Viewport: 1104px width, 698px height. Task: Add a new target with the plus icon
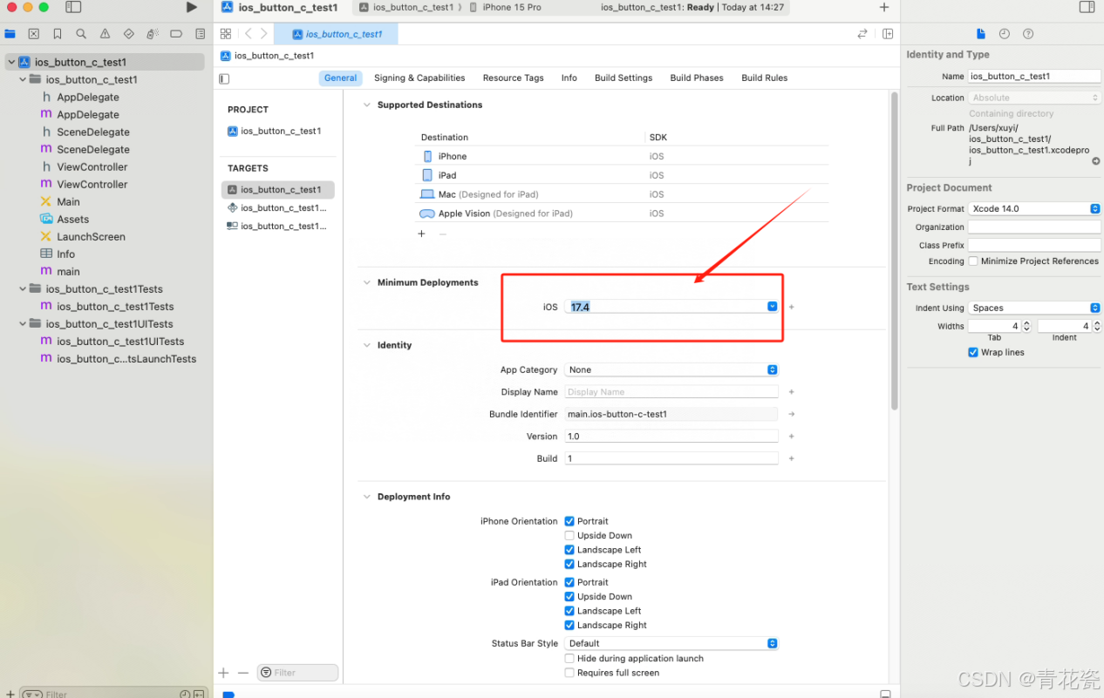[x=223, y=673]
